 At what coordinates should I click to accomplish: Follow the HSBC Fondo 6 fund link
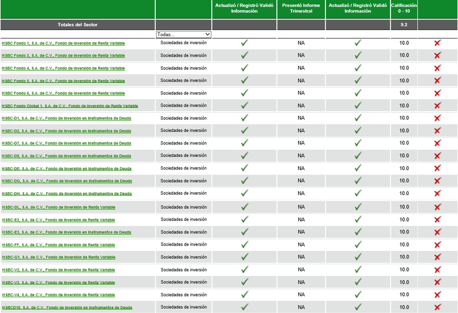tap(63, 93)
